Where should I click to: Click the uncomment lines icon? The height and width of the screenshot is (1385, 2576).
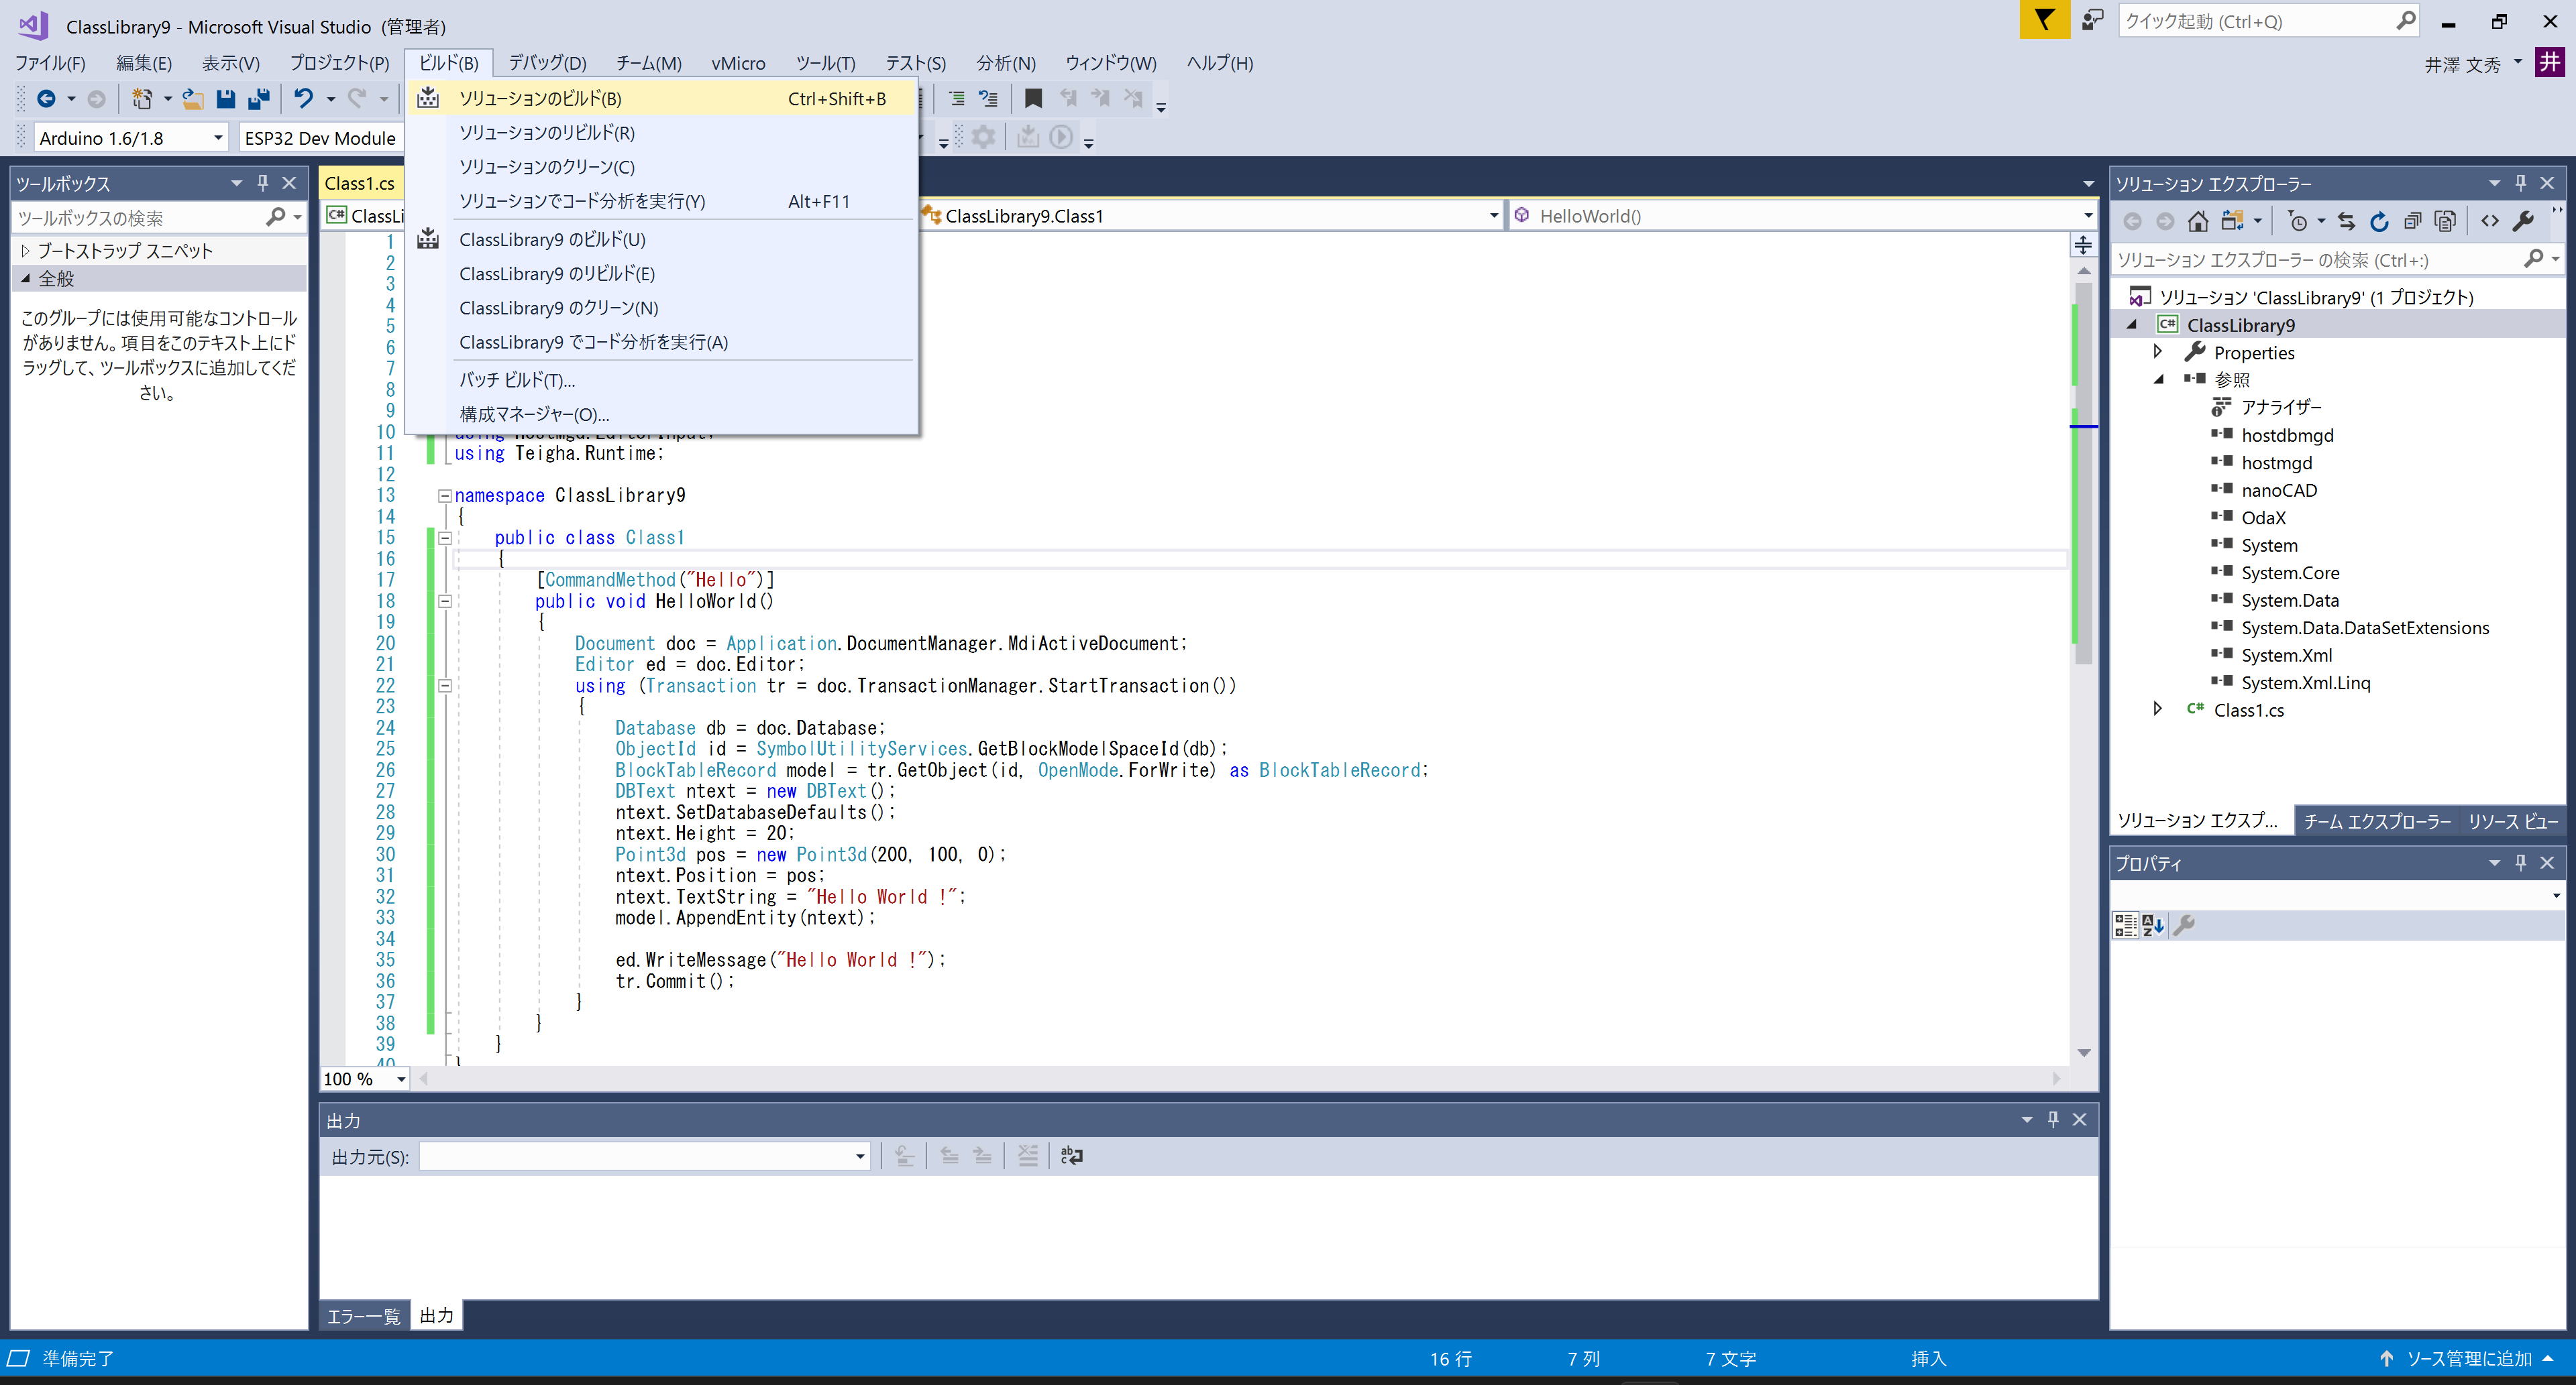coord(988,99)
